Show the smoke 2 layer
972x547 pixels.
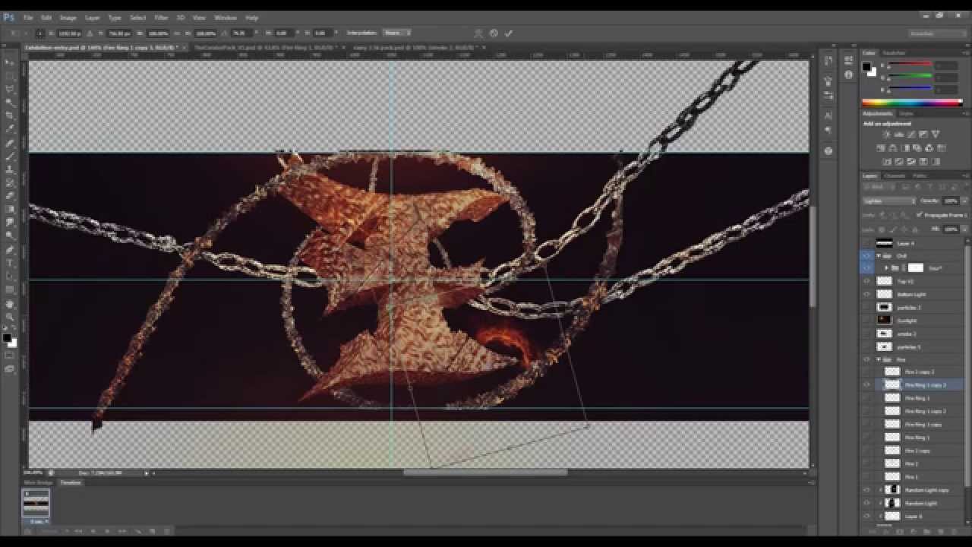tap(866, 334)
